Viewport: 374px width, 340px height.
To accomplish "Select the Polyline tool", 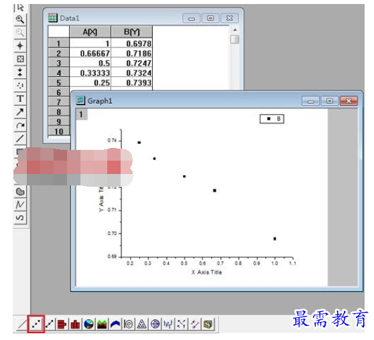I will click(20, 204).
